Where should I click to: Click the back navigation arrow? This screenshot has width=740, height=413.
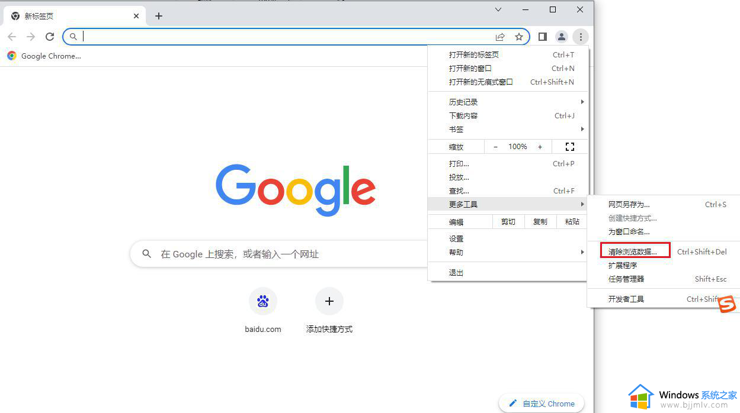12,37
